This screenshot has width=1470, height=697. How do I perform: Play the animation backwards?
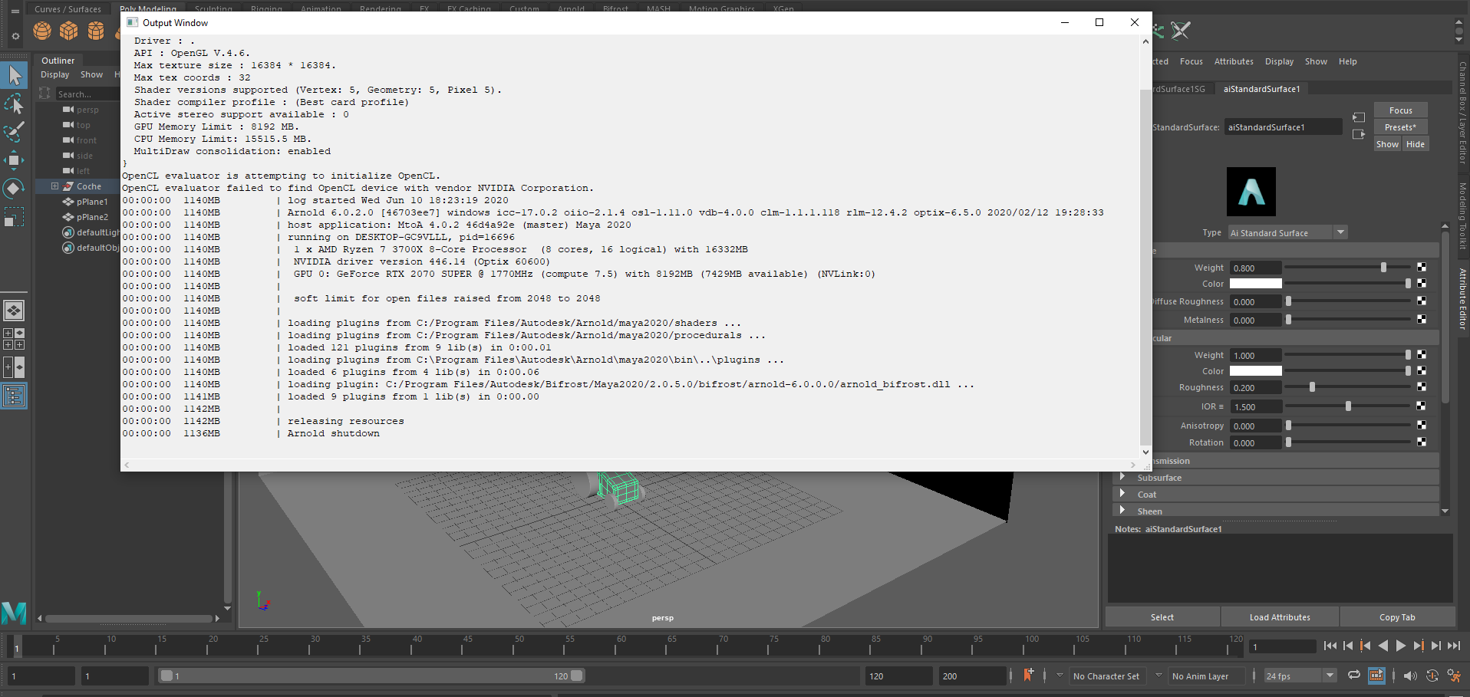tap(1383, 646)
